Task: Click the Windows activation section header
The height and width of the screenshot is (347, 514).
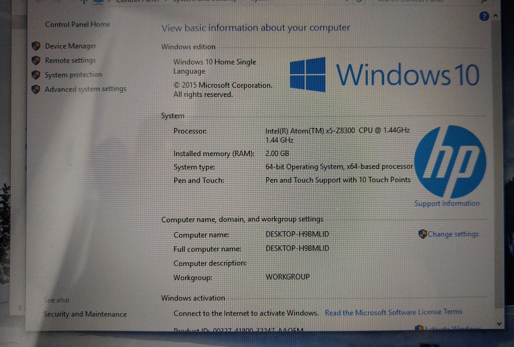Action: point(193,298)
